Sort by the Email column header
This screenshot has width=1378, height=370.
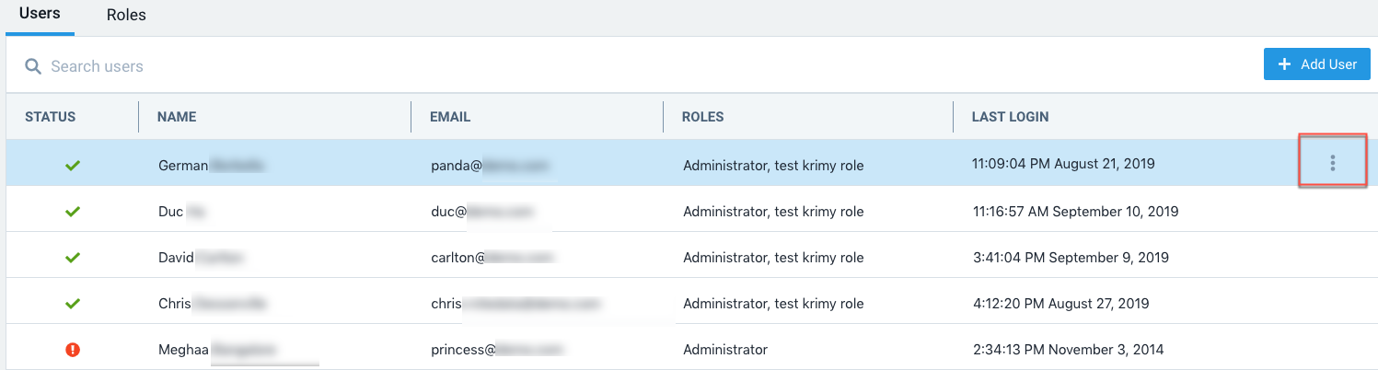pyautogui.click(x=450, y=117)
